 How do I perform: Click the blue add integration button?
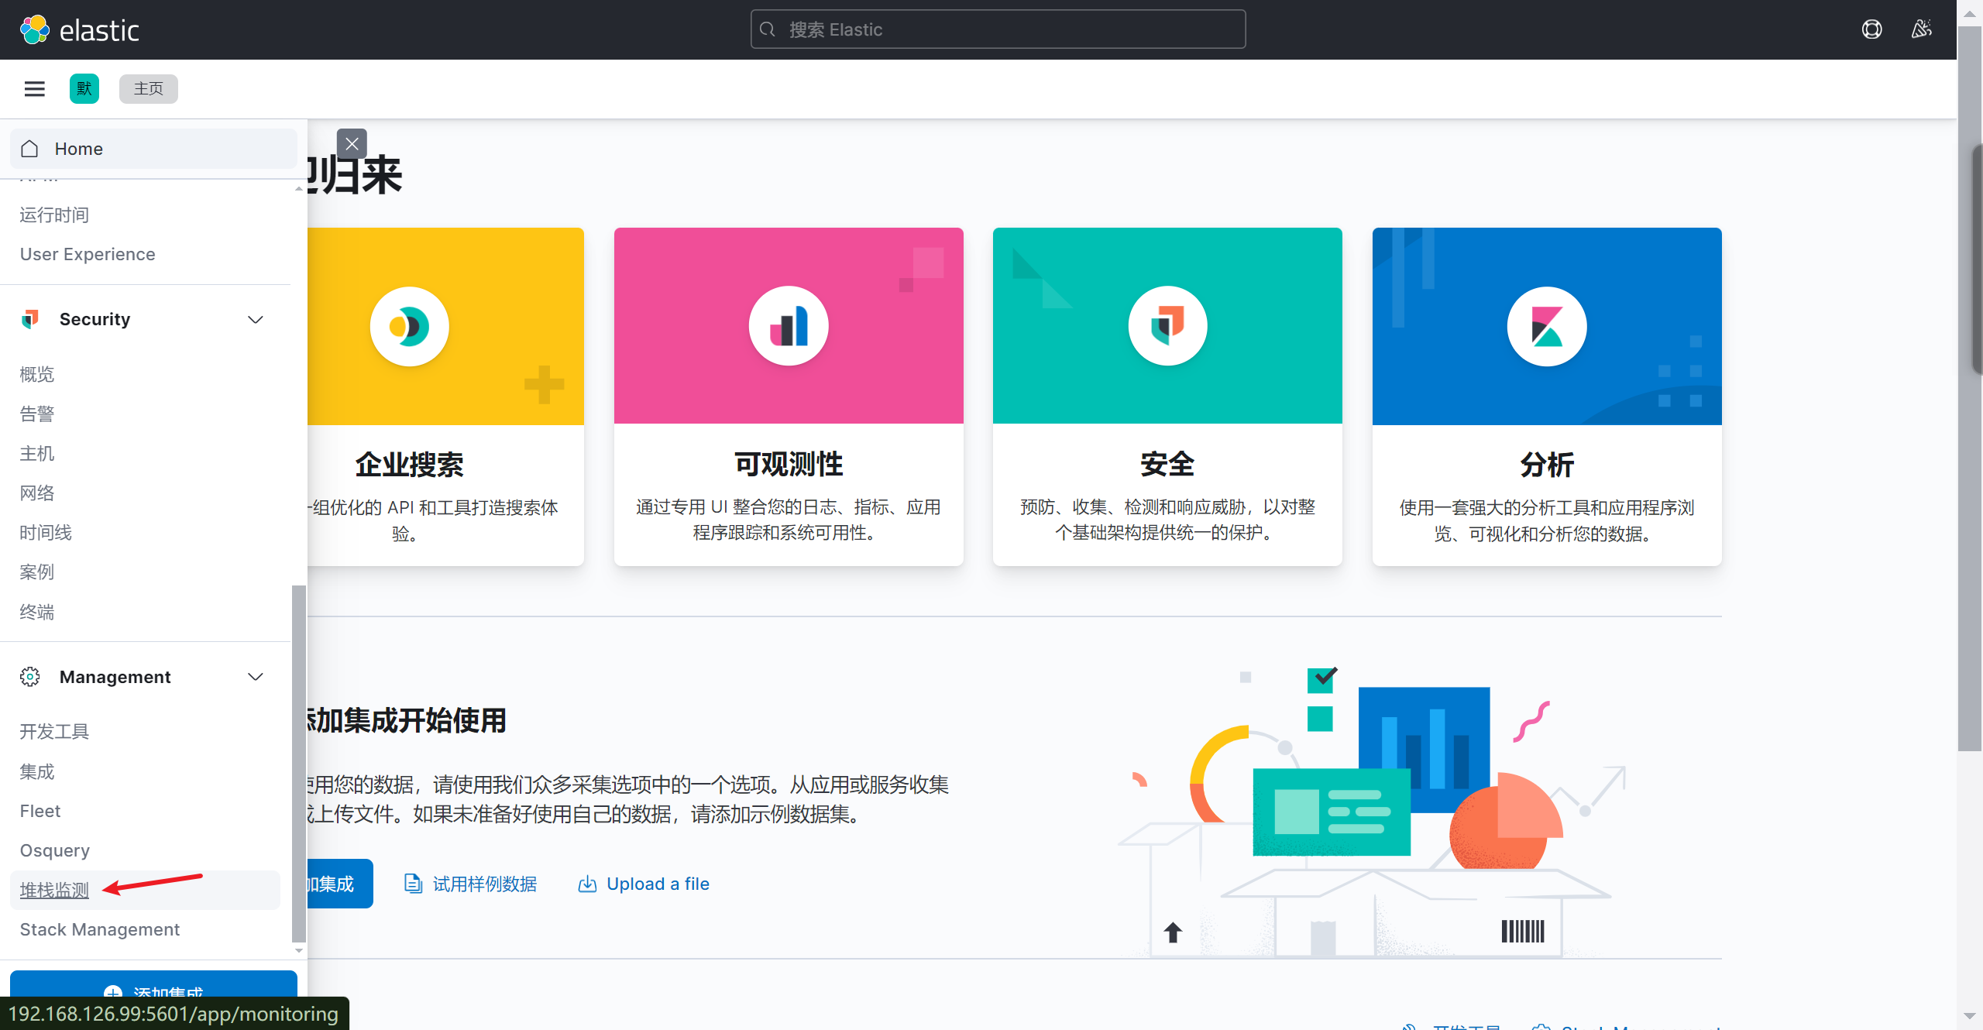340,884
